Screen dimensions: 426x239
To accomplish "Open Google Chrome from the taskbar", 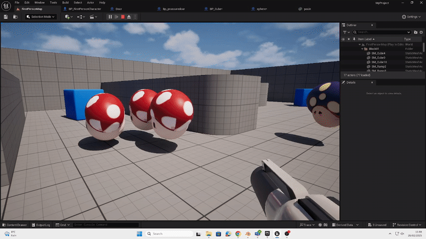I will tap(238, 234).
